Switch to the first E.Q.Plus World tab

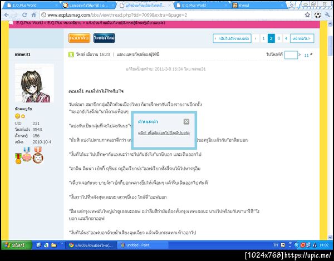coord(31,6)
